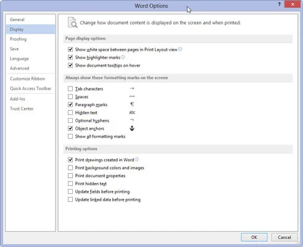Click the anchor symbol beside Object anchors
Viewport: 303px width, 247px height.
pyautogui.click(x=132, y=128)
